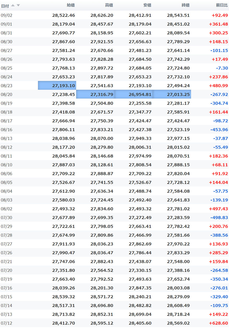Select highlighted high price 27,316.79
229x328 pixels.
[95, 94]
